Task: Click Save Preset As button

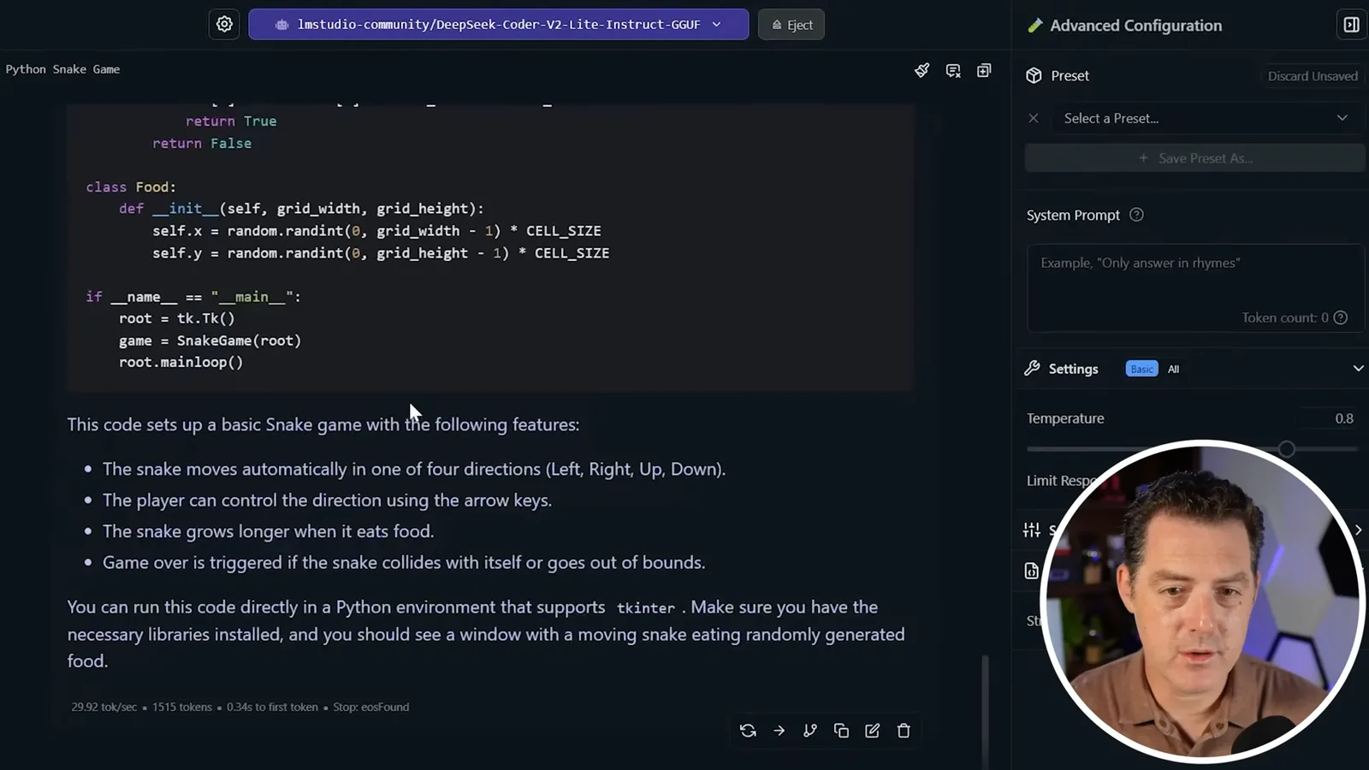Action: (1194, 158)
